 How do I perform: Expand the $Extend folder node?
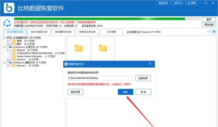click(8, 50)
